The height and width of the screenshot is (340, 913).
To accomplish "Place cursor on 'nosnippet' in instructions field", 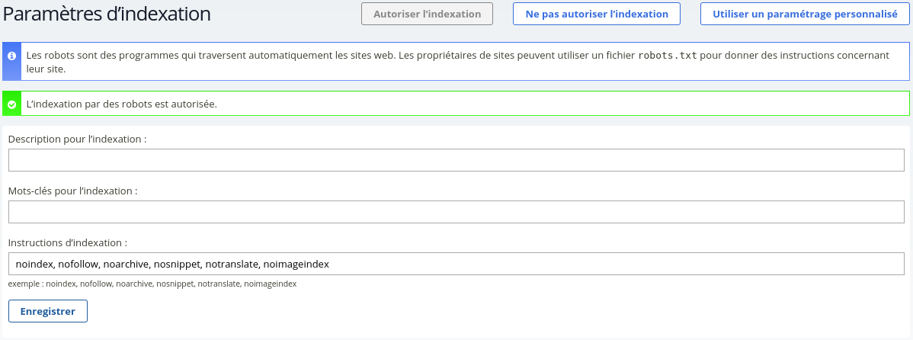I will click(177, 264).
